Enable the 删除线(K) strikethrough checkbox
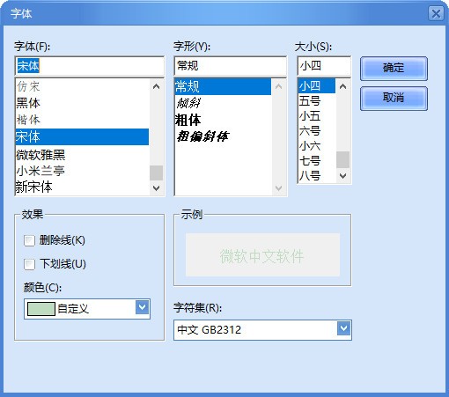Viewport: 449px width, 397px height. (x=29, y=240)
